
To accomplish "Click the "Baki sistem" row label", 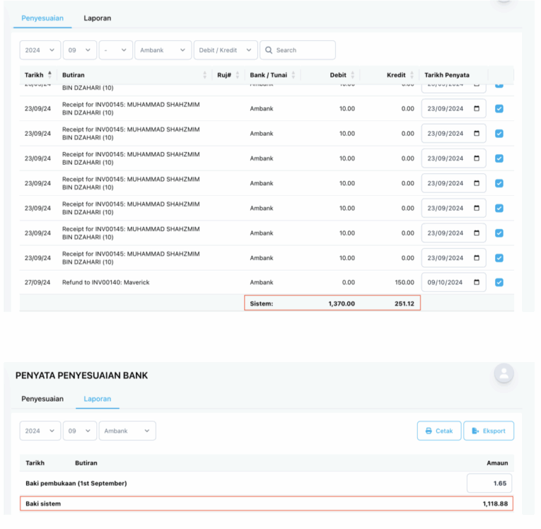I will tap(43, 504).
